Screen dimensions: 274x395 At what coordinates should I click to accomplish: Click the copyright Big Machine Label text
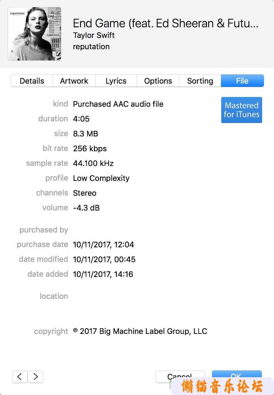click(140, 331)
